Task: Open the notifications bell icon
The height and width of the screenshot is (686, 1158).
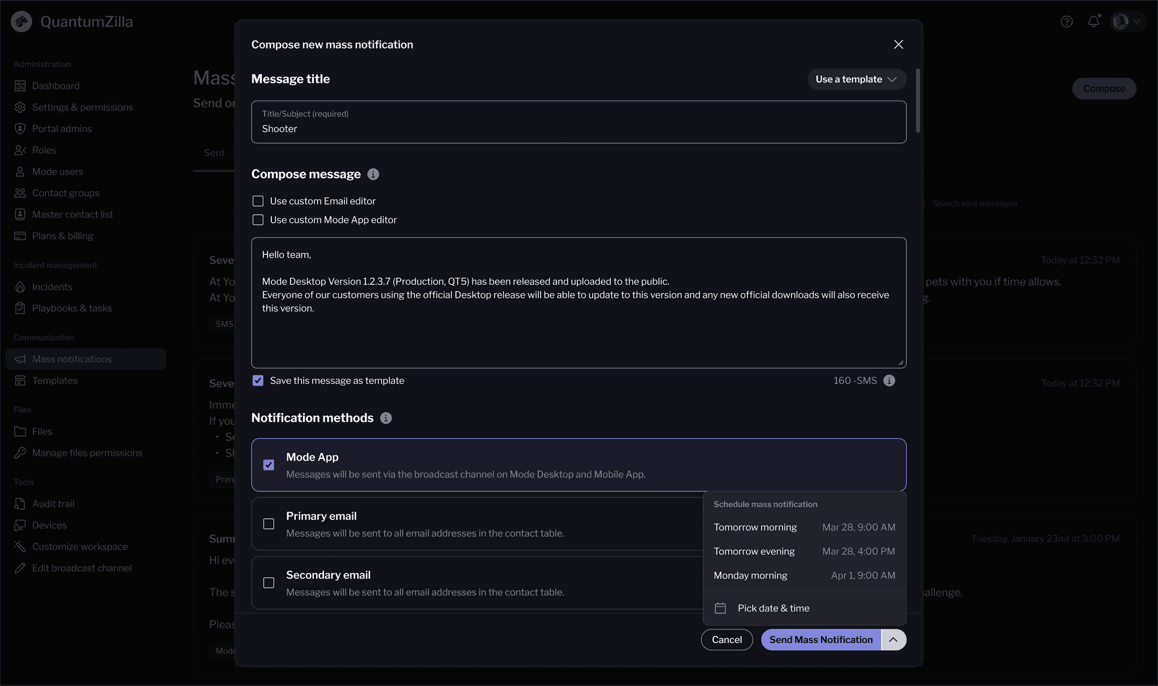Action: (1094, 21)
